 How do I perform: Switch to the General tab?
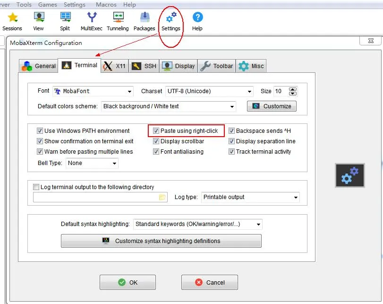pyautogui.click(x=39, y=66)
